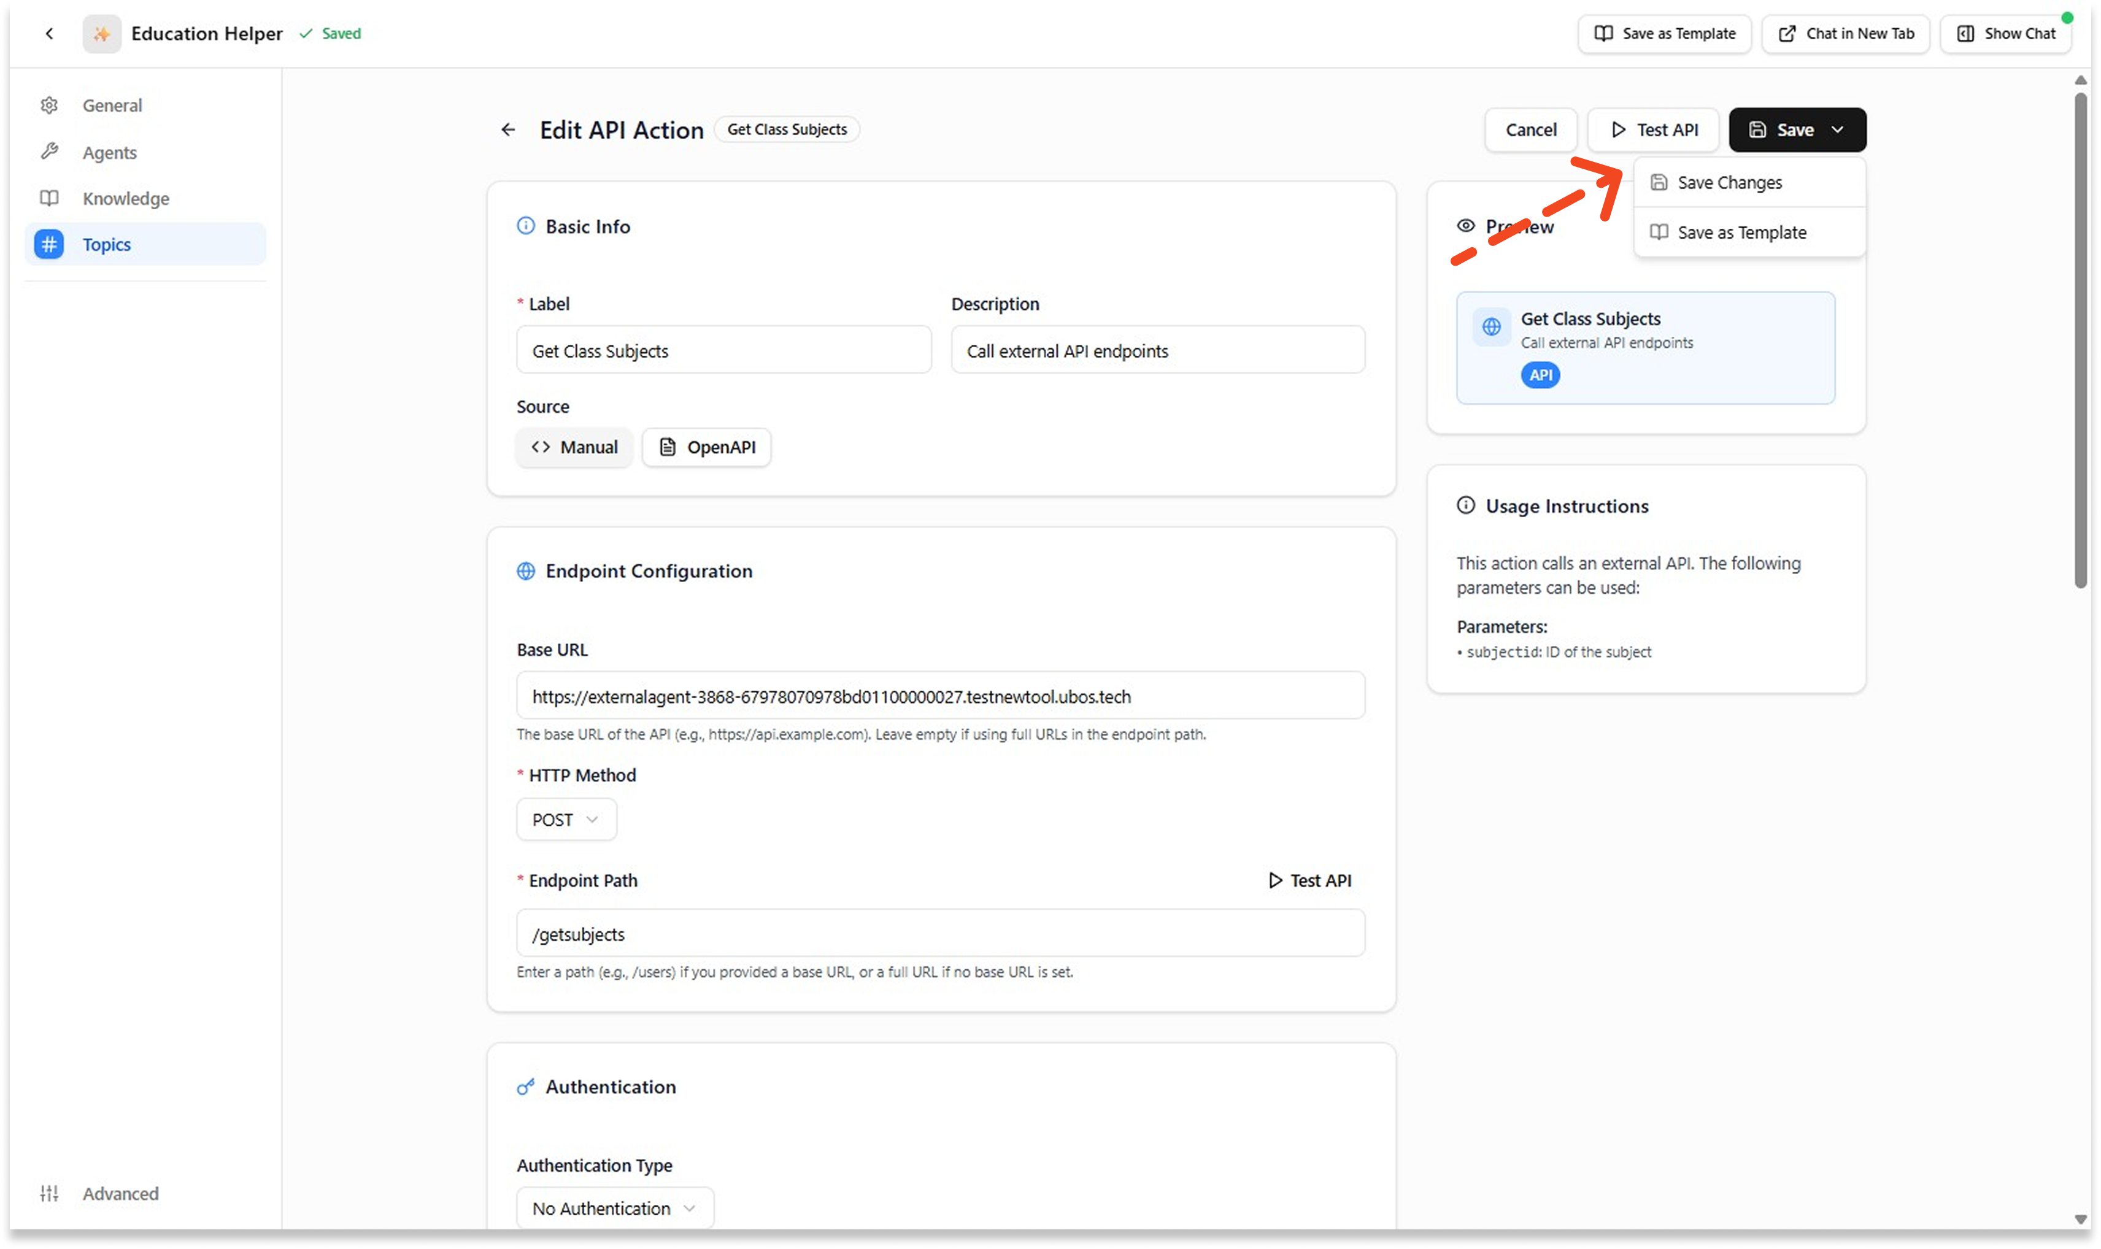Select the Manual source option
2101x1249 pixels.
(x=574, y=447)
